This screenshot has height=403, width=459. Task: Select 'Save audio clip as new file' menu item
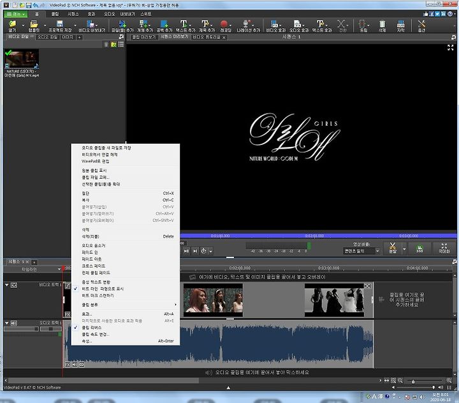106,148
